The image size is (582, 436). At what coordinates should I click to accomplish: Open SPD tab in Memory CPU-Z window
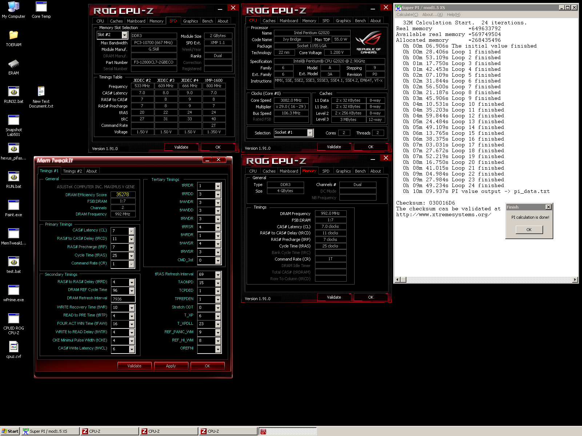(326, 171)
